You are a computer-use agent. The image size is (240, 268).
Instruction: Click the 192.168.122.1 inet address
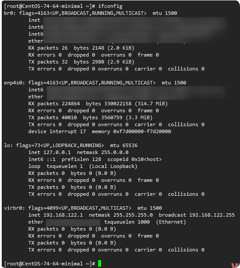click(63, 215)
